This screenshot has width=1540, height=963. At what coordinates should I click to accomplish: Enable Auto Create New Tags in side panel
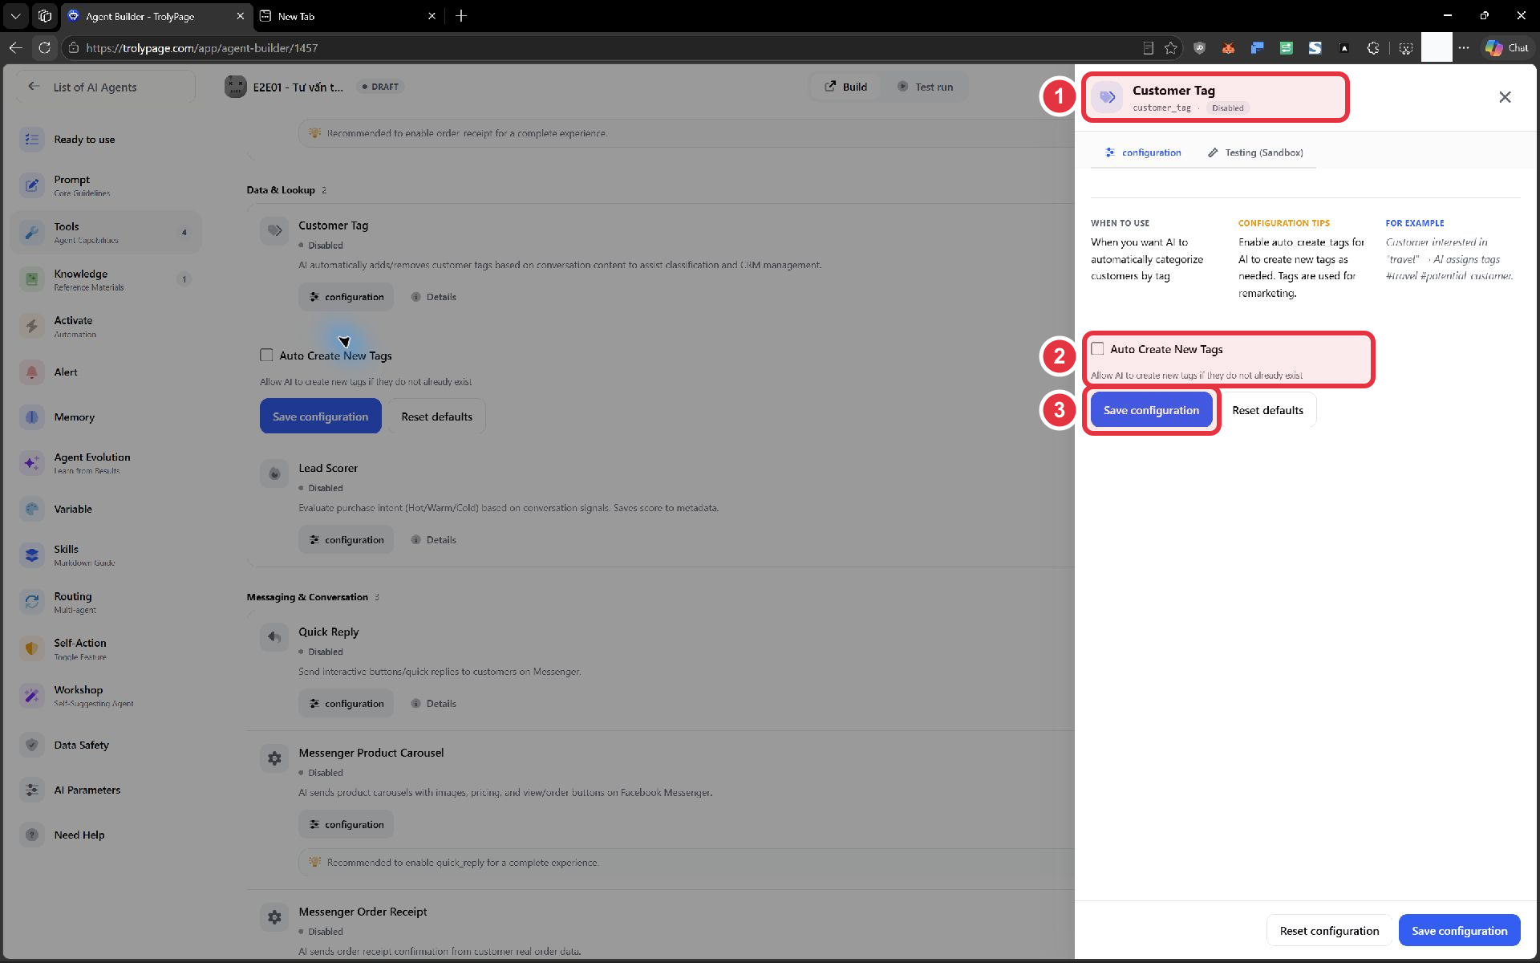[1097, 349]
